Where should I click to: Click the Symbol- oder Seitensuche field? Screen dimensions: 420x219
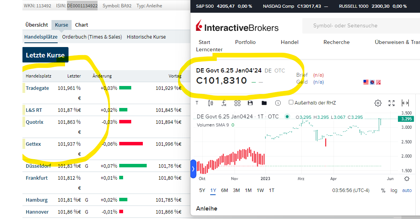pyautogui.click(x=361, y=26)
